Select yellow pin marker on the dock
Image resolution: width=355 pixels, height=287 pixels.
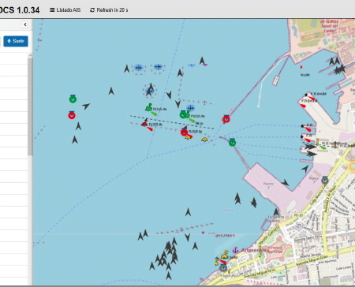point(318,142)
